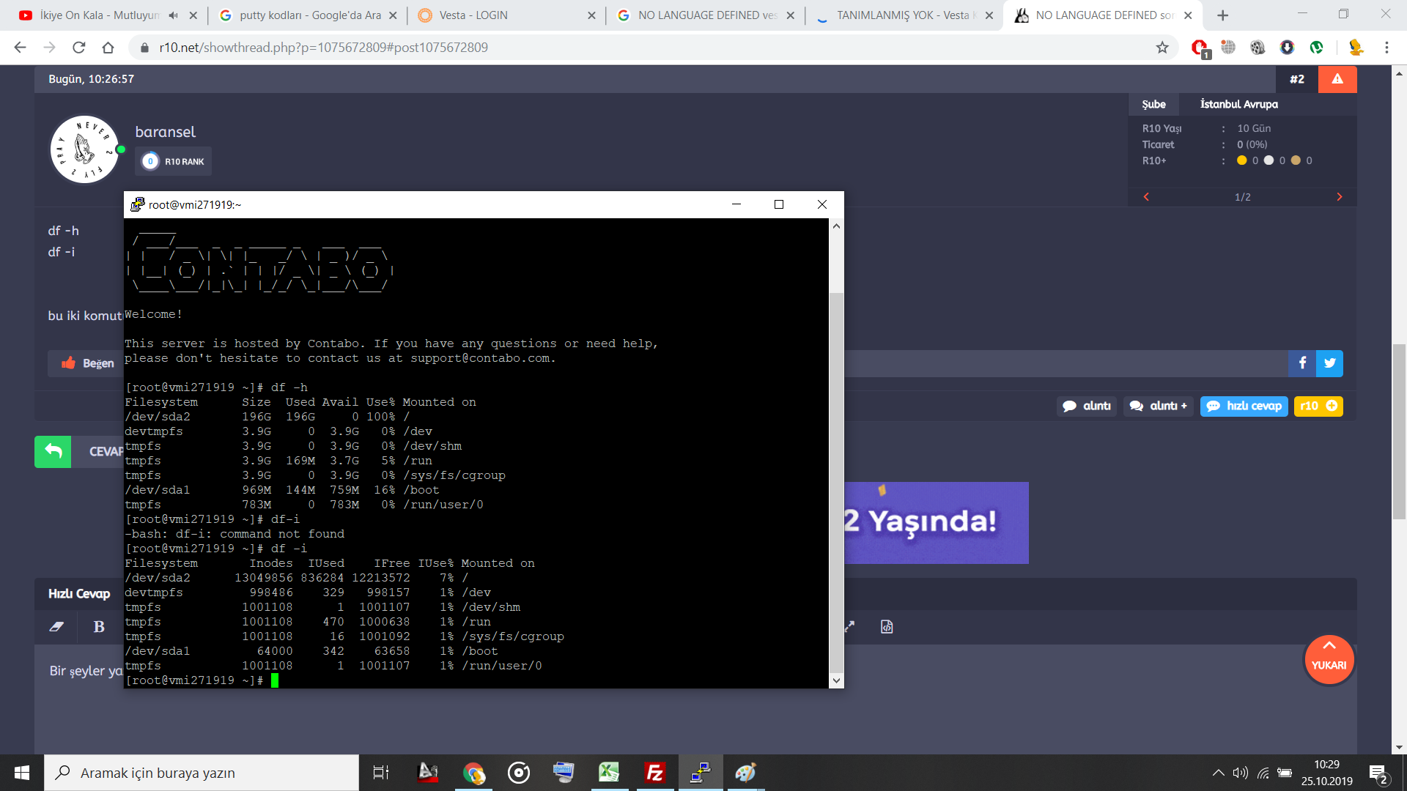Viewport: 1407px width, 791px height.
Task: Click the AdBlock extension icon
Action: point(1200,48)
